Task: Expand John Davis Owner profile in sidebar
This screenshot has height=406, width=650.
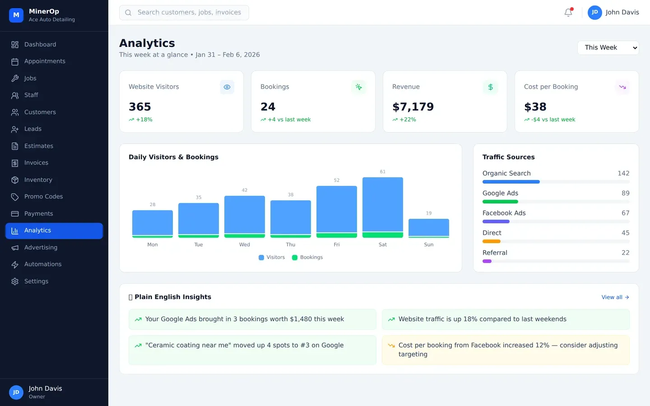Action: [x=45, y=392]
